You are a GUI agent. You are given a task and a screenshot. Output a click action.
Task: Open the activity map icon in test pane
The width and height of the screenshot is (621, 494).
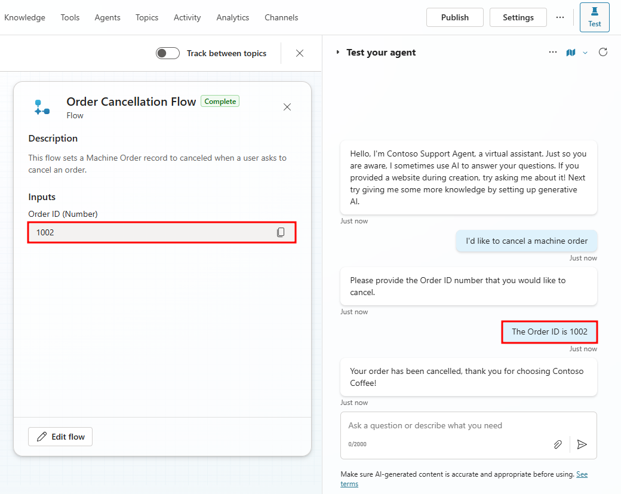[x=571, y=53]
